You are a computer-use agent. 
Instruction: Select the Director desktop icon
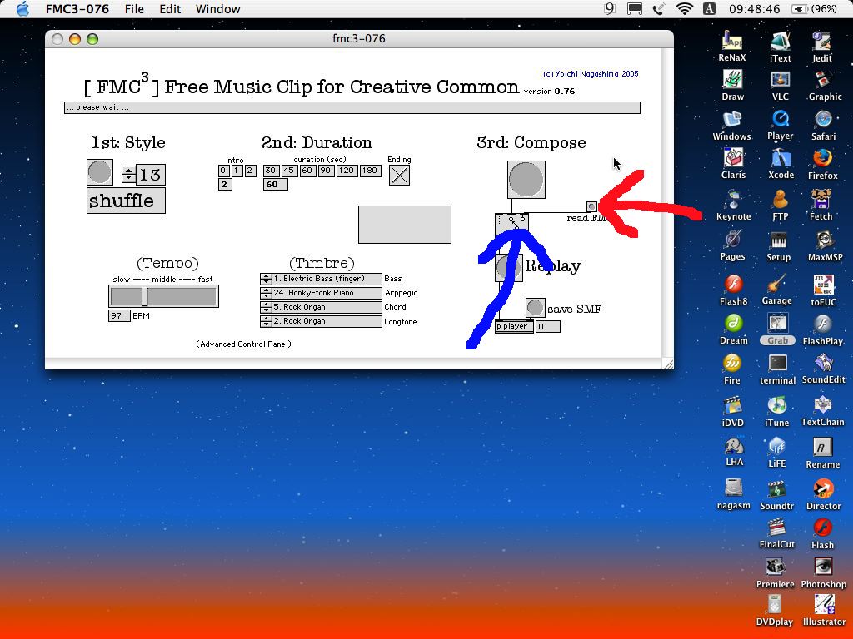coord(823,494)
